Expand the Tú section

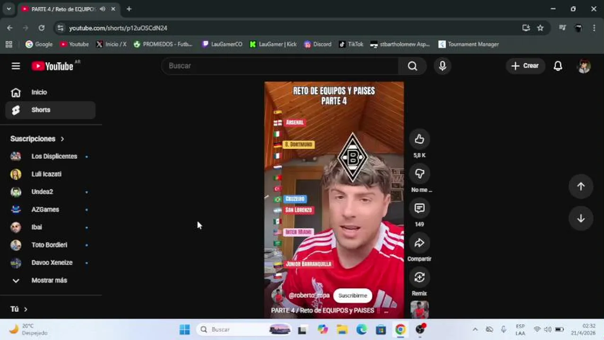19,309
